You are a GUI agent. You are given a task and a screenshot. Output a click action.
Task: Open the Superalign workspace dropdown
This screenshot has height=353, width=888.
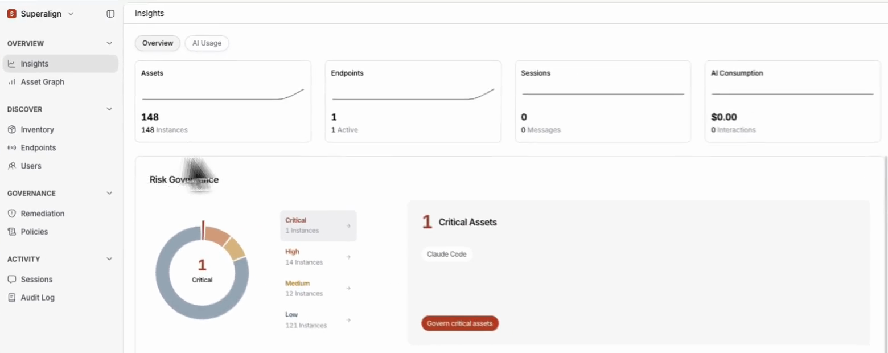click(x=71, y=14)
